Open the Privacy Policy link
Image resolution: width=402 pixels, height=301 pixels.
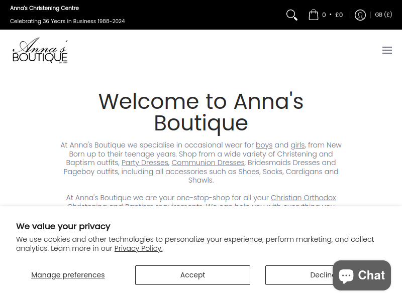[139, 248]
